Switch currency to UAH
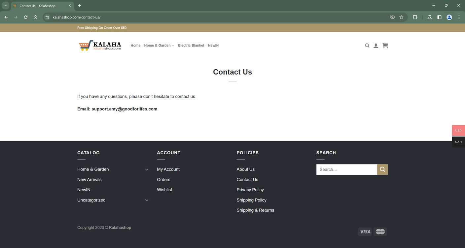465x248 pixels. click(x=458, y=142)
